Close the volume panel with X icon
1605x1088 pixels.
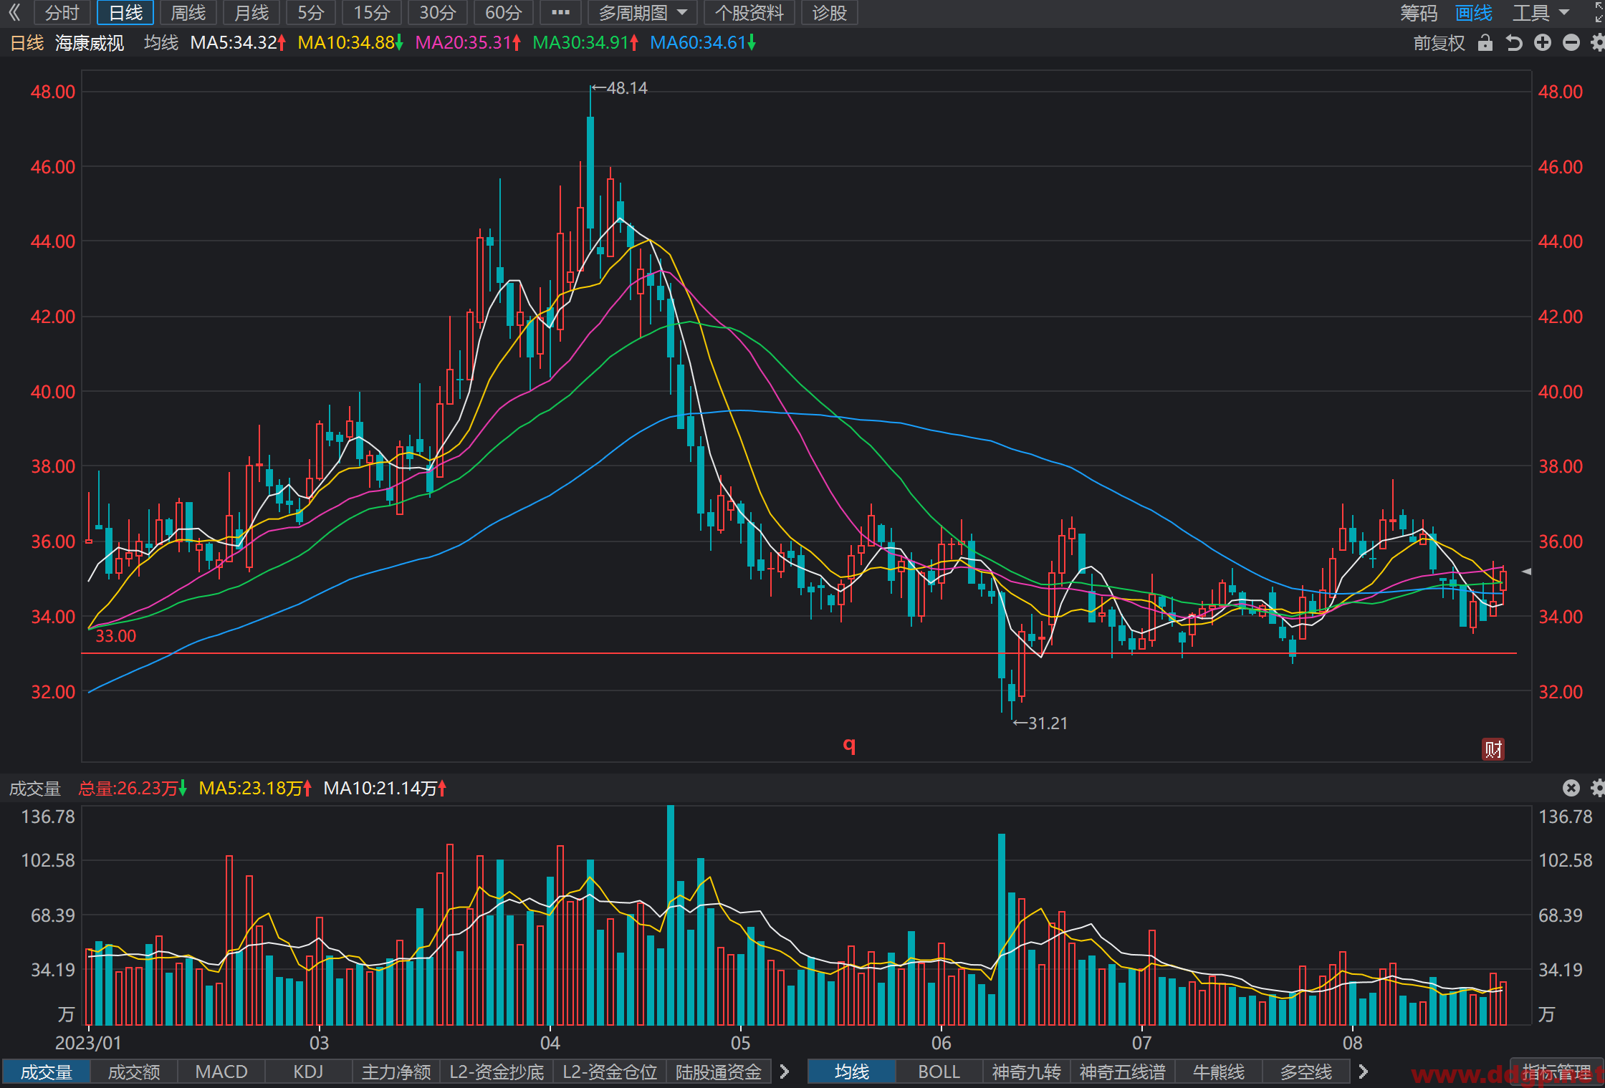1571,788
